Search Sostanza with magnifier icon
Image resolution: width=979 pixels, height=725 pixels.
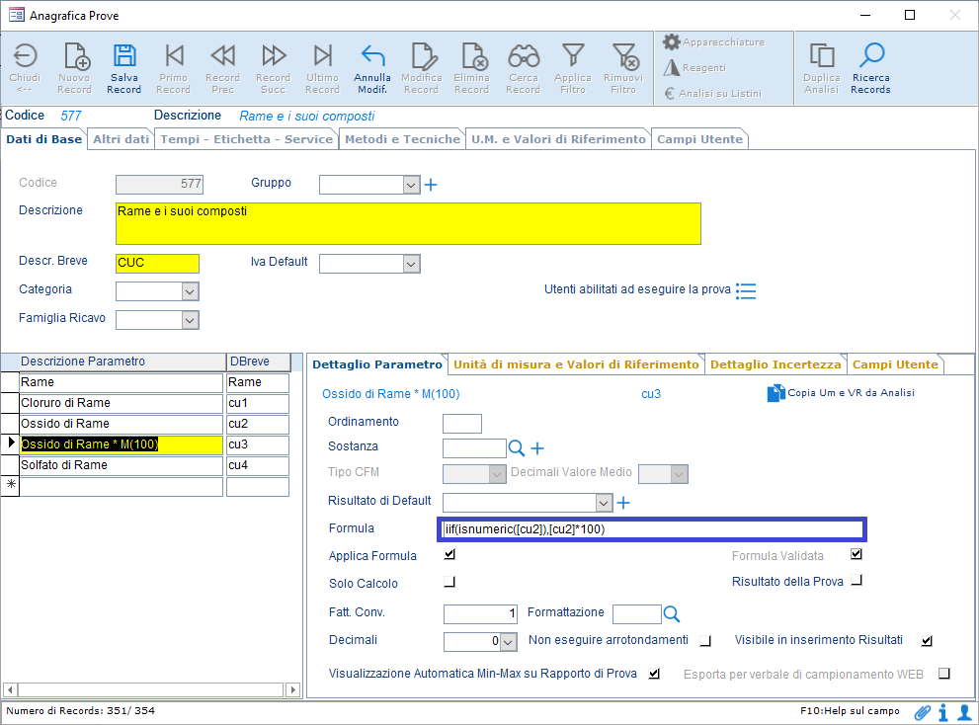point(517,447)
